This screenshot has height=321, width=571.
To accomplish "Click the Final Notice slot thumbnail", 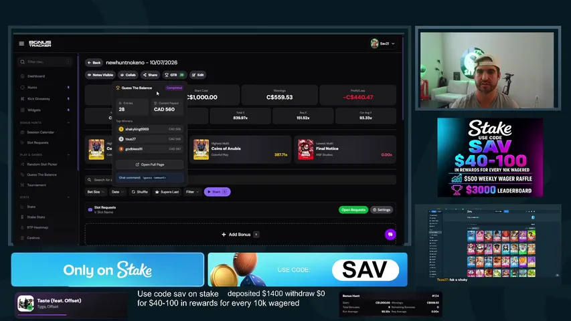I will click(305, 149).
